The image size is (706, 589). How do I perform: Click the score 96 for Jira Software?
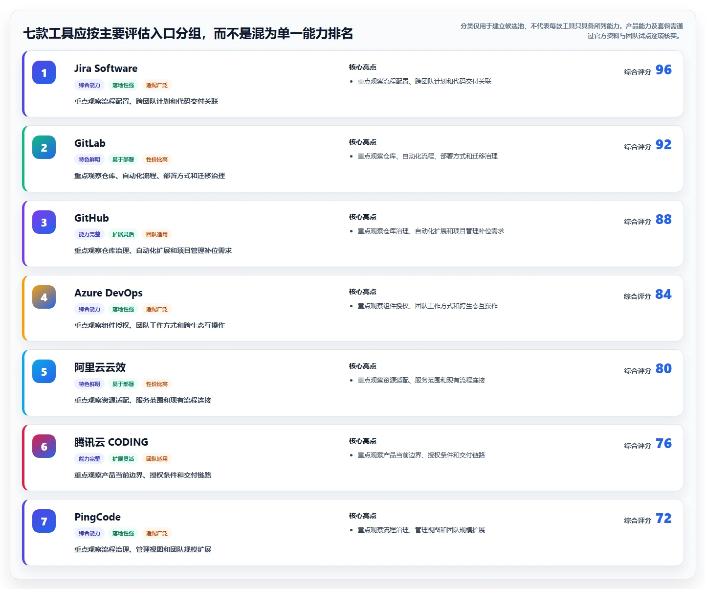(663, 70)
